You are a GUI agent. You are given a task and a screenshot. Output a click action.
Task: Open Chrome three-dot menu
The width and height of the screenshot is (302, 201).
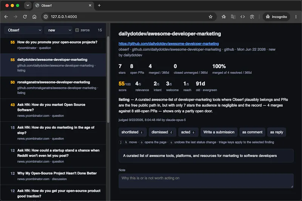coord(296,17)
